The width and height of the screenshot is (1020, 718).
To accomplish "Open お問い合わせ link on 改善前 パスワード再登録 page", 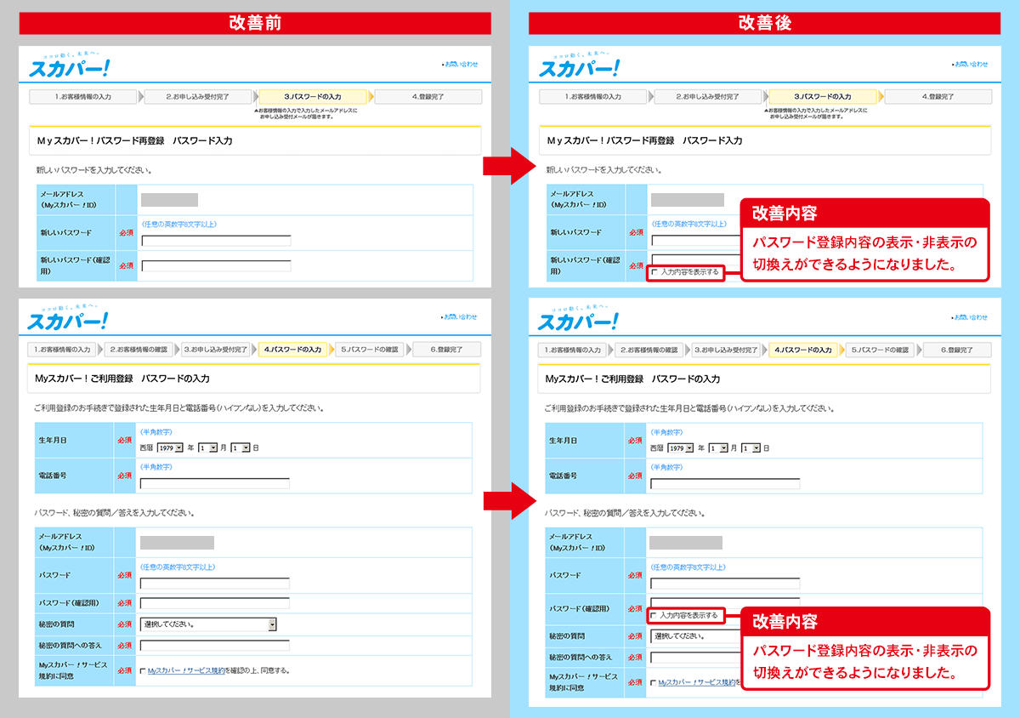I will click(461, 65).
